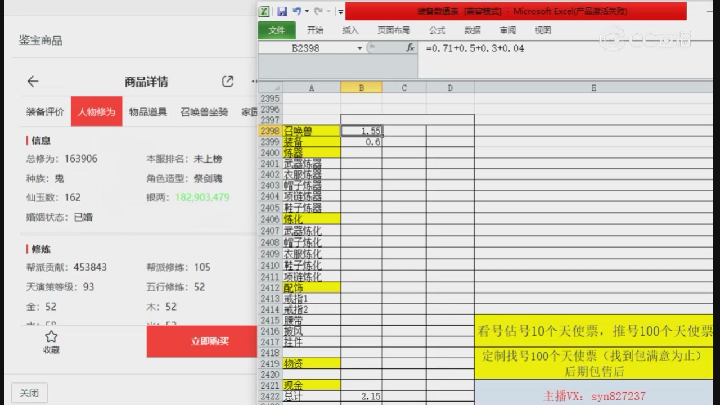Click the 戒指1 cell
This screenshot has width=720, height=405.
click(x=312, y=298)
